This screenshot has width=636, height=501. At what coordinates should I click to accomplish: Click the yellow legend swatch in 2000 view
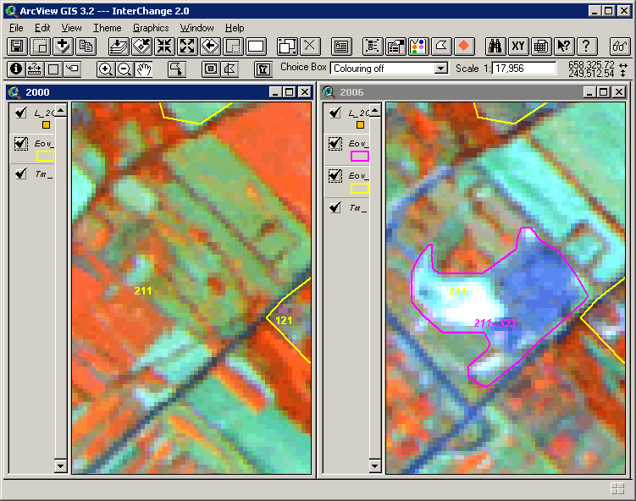coord(45,157)
